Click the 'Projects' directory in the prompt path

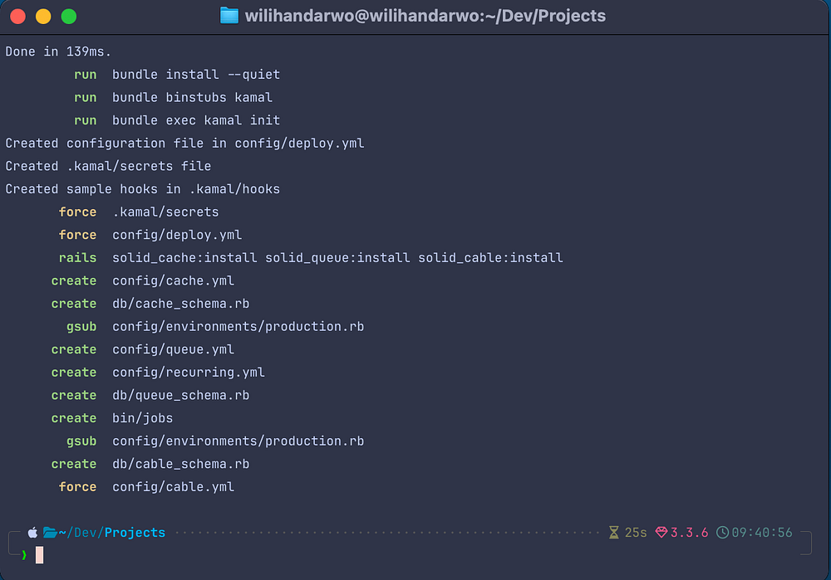coord(135,533)
